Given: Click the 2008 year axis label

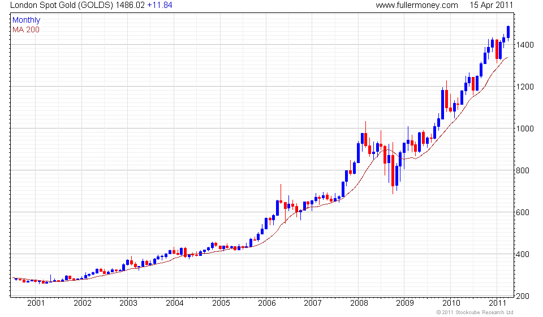Looking at the screenshot, I should click(359, 303).
